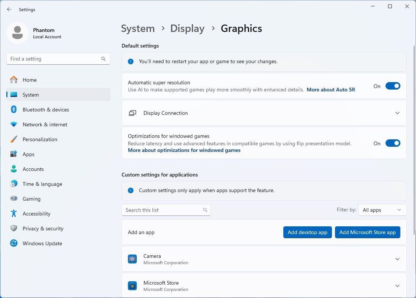
Task: Turn off Automatic super resolution
Action: point(393,86)
